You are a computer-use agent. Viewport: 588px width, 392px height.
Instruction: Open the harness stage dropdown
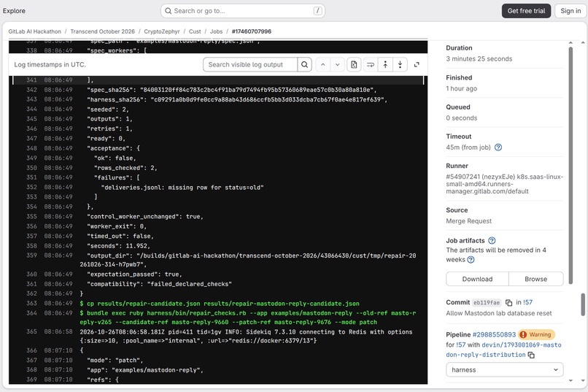coord(504,370)
